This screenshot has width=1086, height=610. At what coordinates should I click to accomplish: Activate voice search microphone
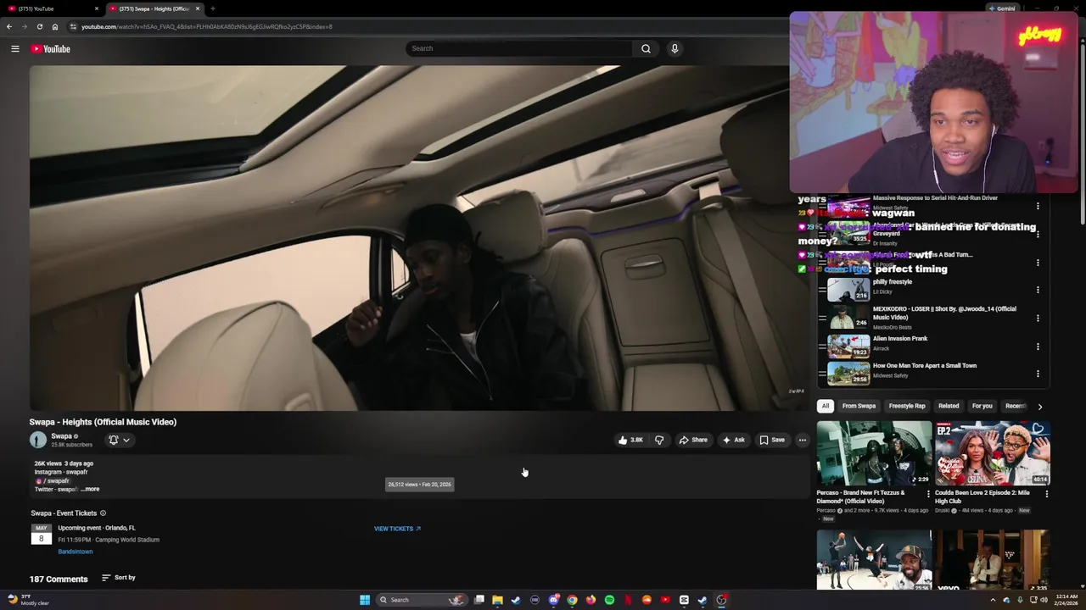tap(675, 48)
